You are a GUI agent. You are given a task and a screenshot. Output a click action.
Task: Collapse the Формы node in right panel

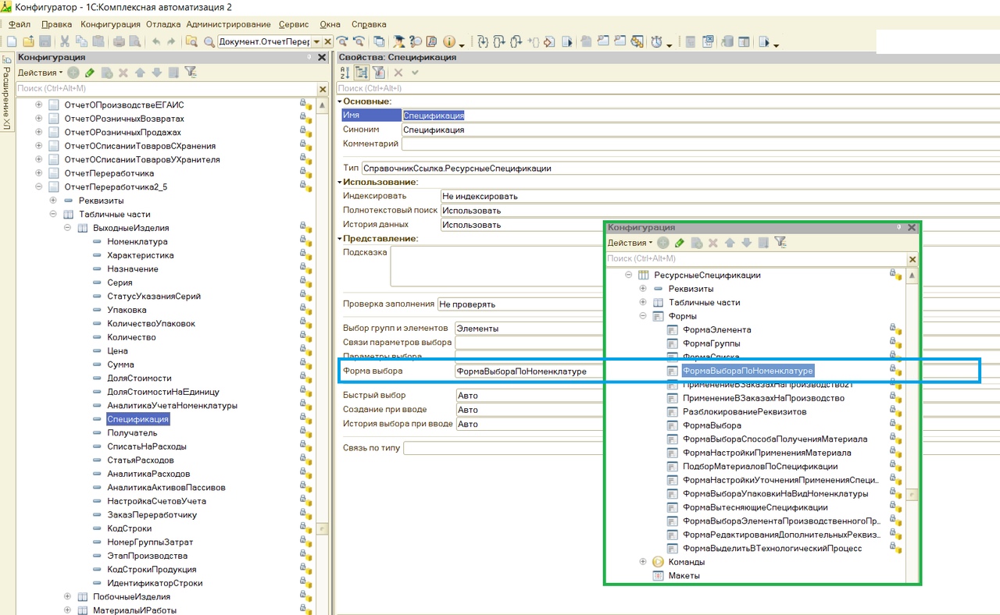[643, 316]
